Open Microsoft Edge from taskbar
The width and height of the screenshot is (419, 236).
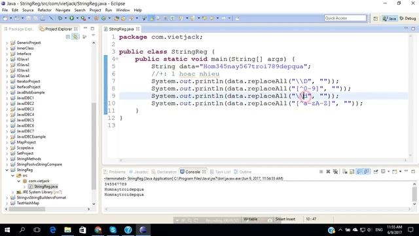(x=52, y=229)
